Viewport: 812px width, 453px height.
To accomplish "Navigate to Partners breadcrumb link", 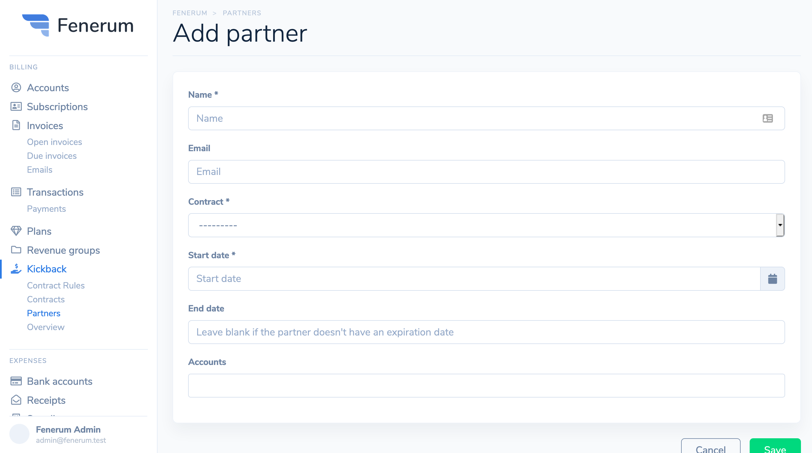I will [242, 13].
